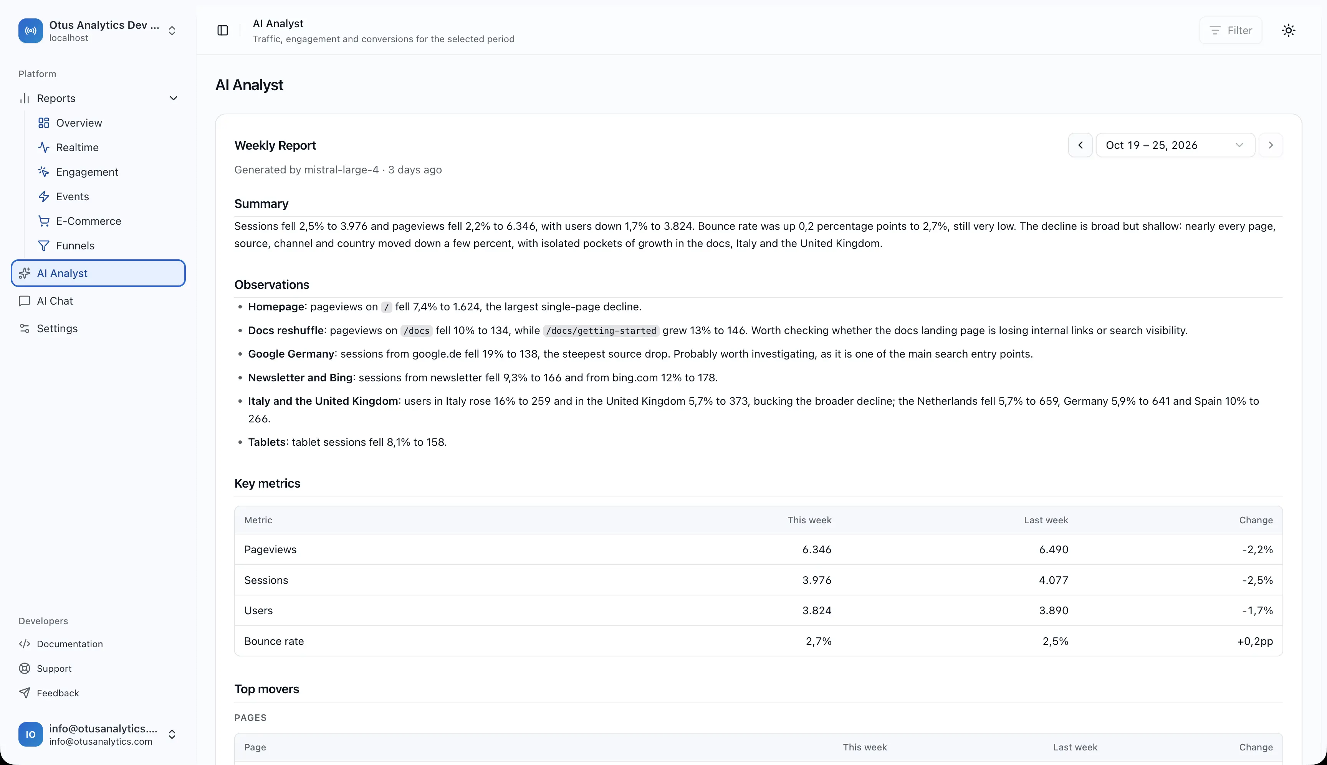
Task: Click the Support link
Action: [x=54, y=668]
